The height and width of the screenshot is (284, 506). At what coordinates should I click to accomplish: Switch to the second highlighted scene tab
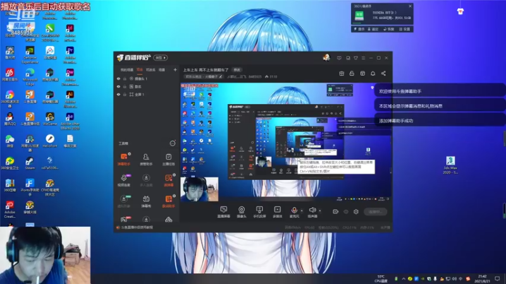pos(140,69)
